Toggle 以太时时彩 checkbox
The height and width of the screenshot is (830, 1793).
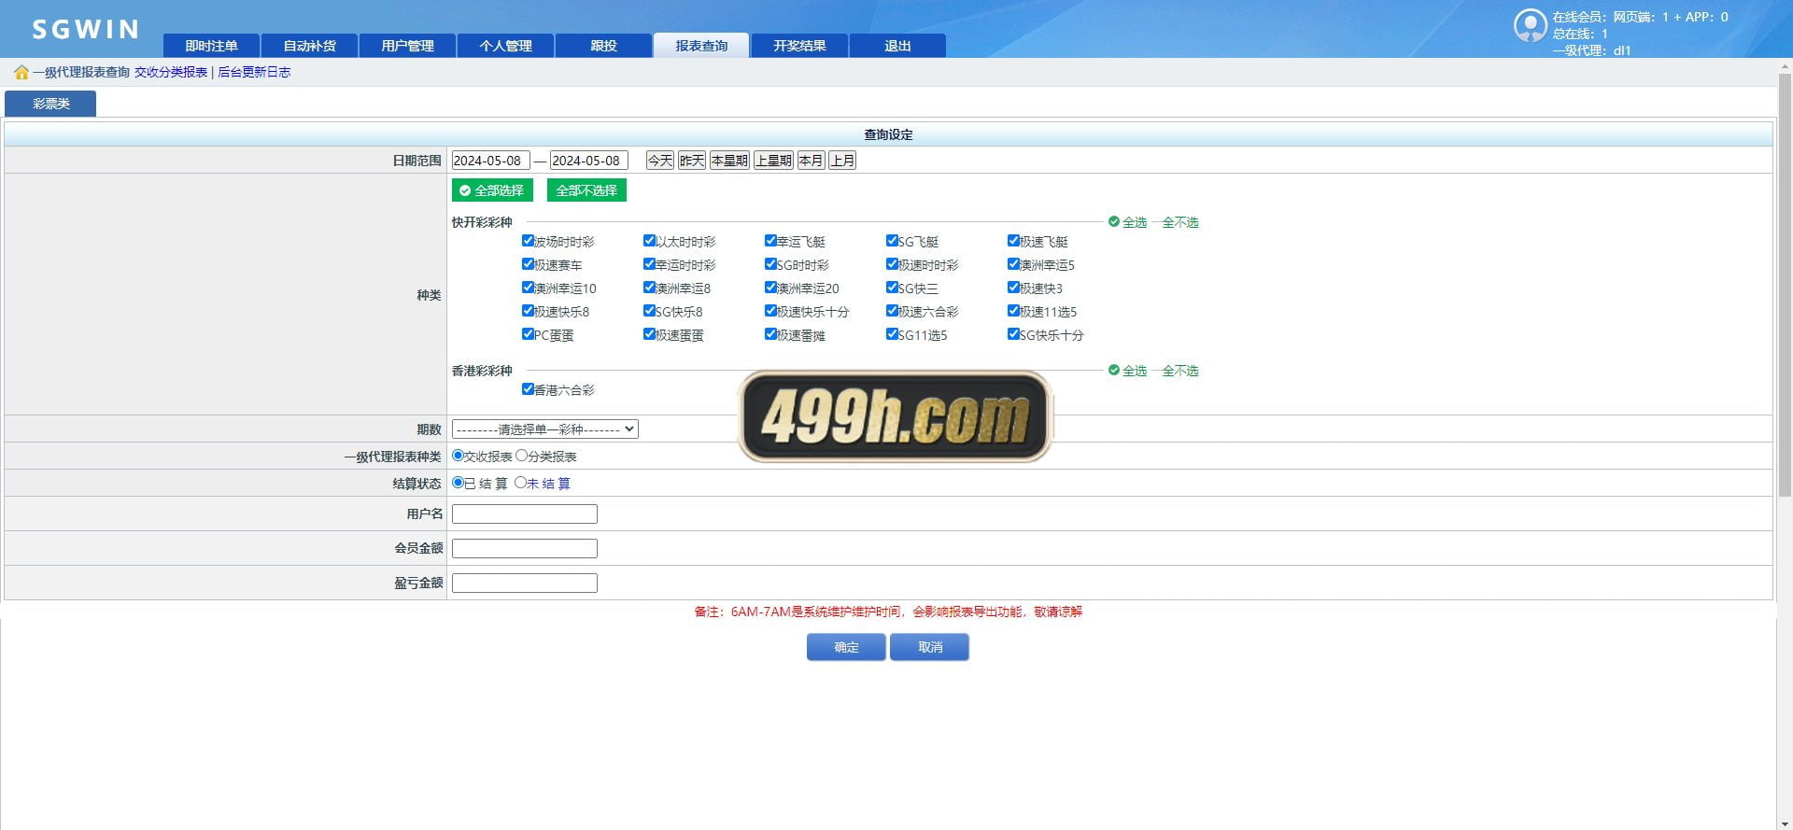(x=649, y=241)
